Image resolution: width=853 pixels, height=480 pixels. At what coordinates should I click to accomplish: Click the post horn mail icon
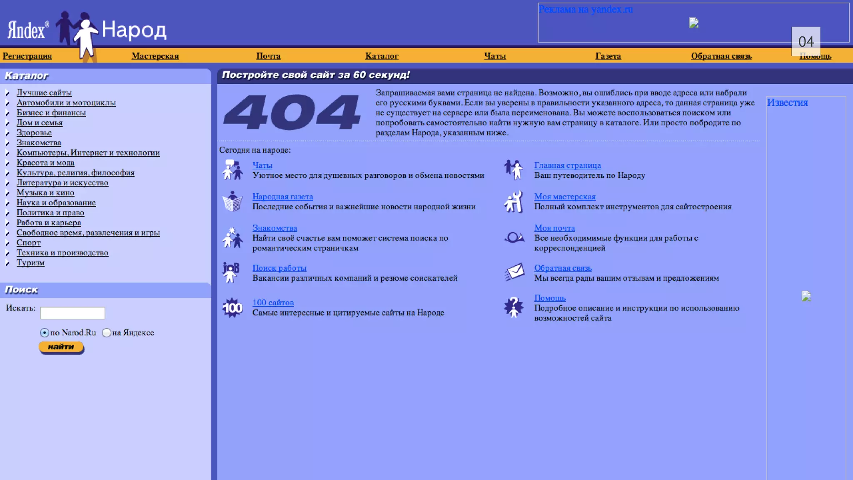[x=514, y=237]
